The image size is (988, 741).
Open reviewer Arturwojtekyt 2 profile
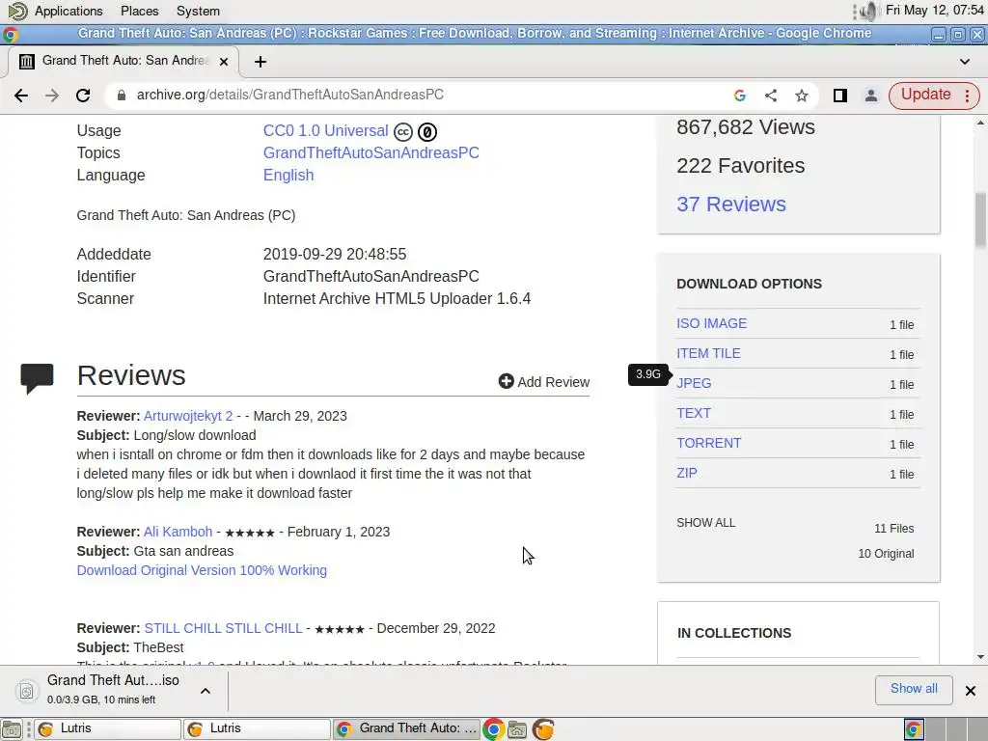coord(188,416)
